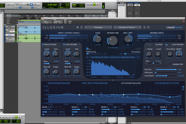The image size is (186, 124).
Task: Click next arrow on Chambers category selector
Action: [x=111, y=27]
